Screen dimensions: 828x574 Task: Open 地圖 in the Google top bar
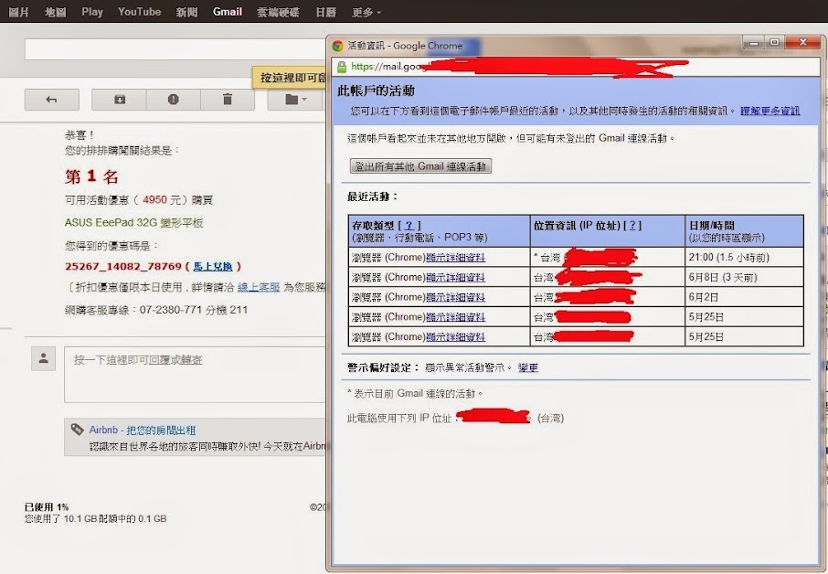[x=56, y=12]
